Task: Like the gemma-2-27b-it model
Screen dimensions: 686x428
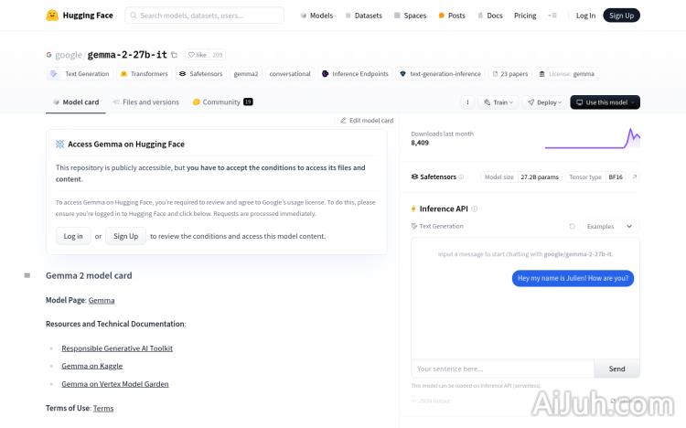Action: point(197,55)
